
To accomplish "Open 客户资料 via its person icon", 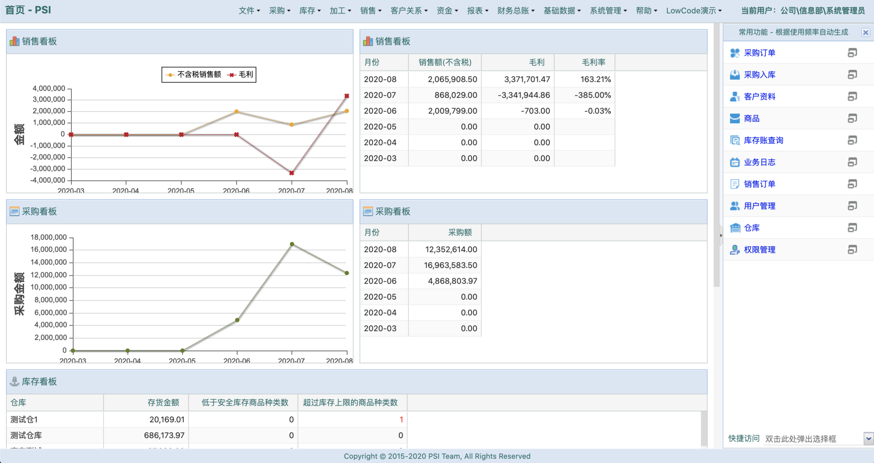I will coord(734,96).
